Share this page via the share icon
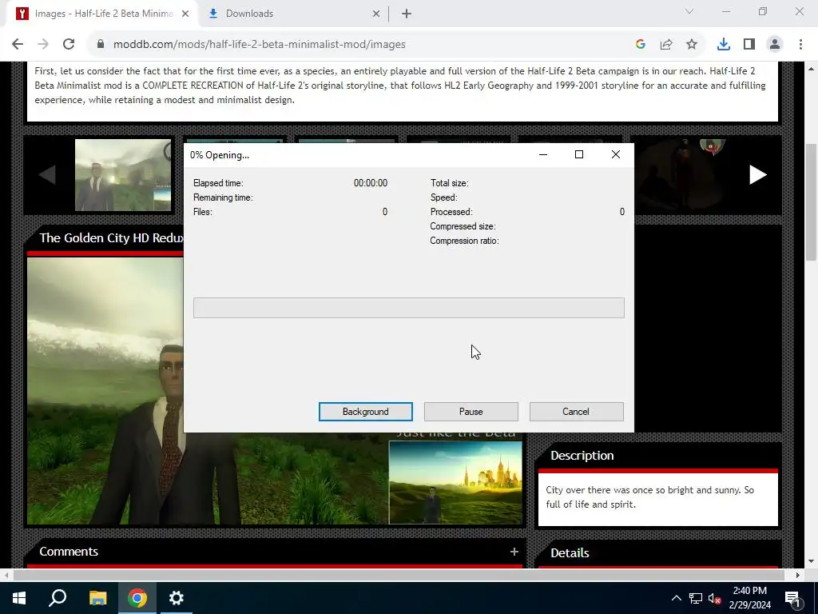The width and height of the screenshot is (818, 614). 666,45
